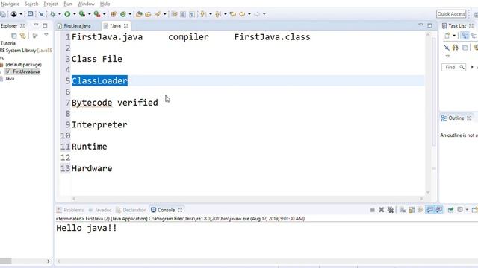The height and width of the screenshot is (268, 478).
Task: Click Last Edit Location arrow icon
Action: pos(233,14)
